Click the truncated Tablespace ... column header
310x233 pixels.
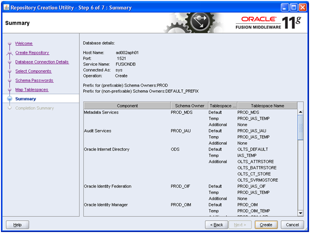223,106
